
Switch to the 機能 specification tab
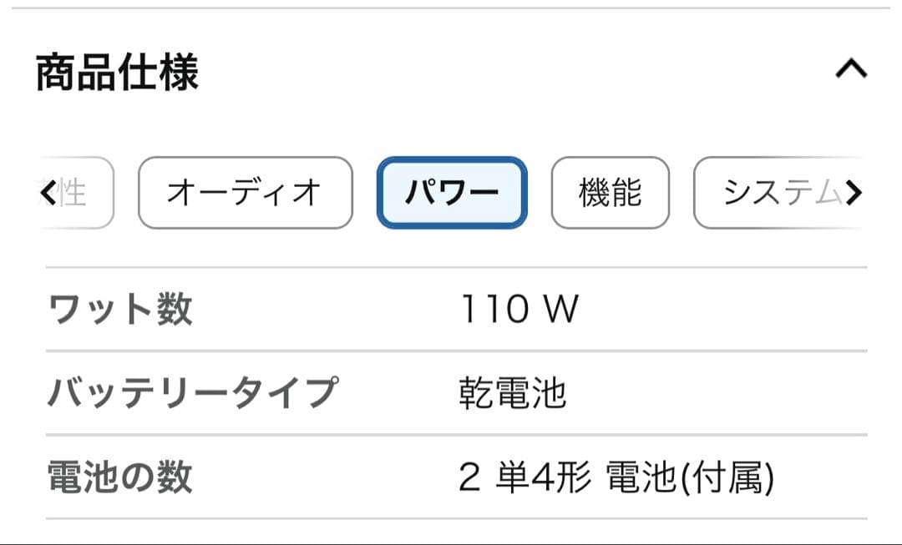(x=610, y=192)
